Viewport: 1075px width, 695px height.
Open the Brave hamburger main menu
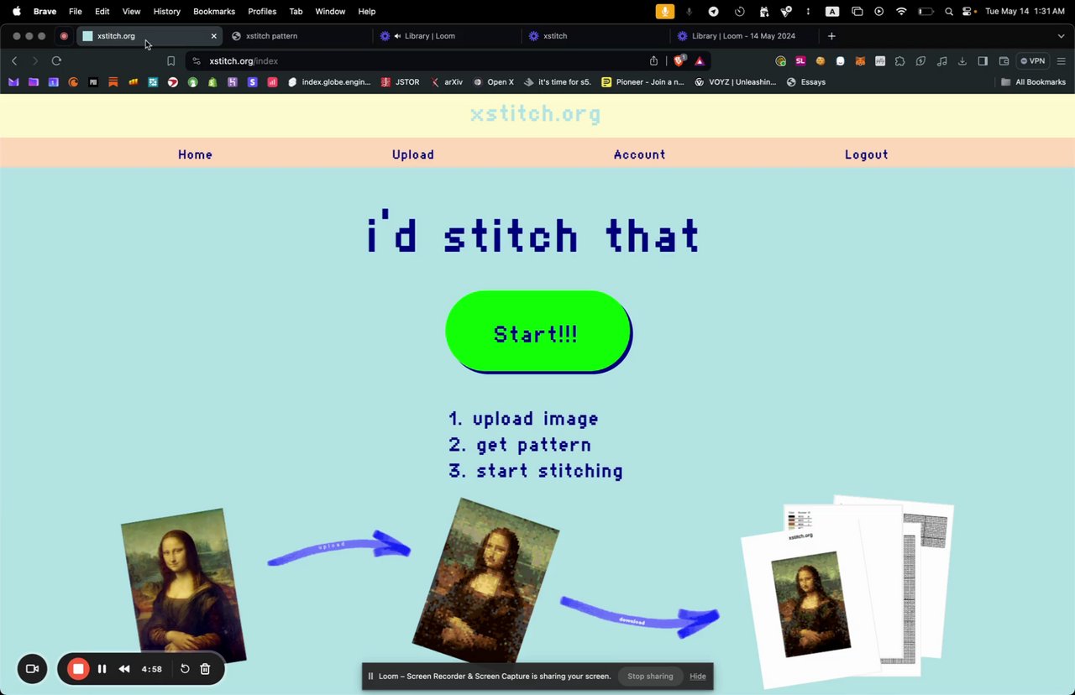click(x=1062, y=60)
